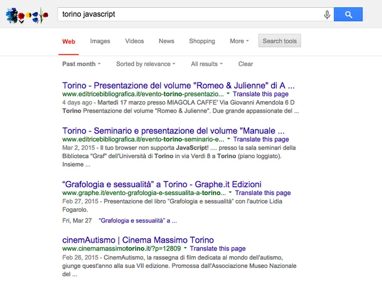Translate the Romeo & Julienne result page
The height and width of the screenshot is (283, 382).
[261, 94]
